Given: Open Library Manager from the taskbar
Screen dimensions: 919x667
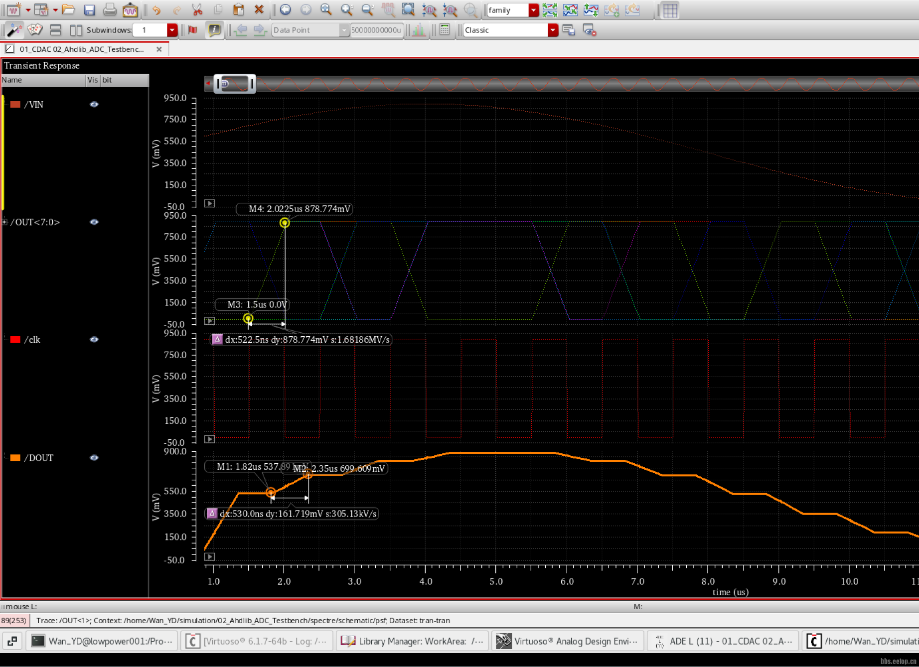Looking at the screenshot, I should click(x=412, y=641).
